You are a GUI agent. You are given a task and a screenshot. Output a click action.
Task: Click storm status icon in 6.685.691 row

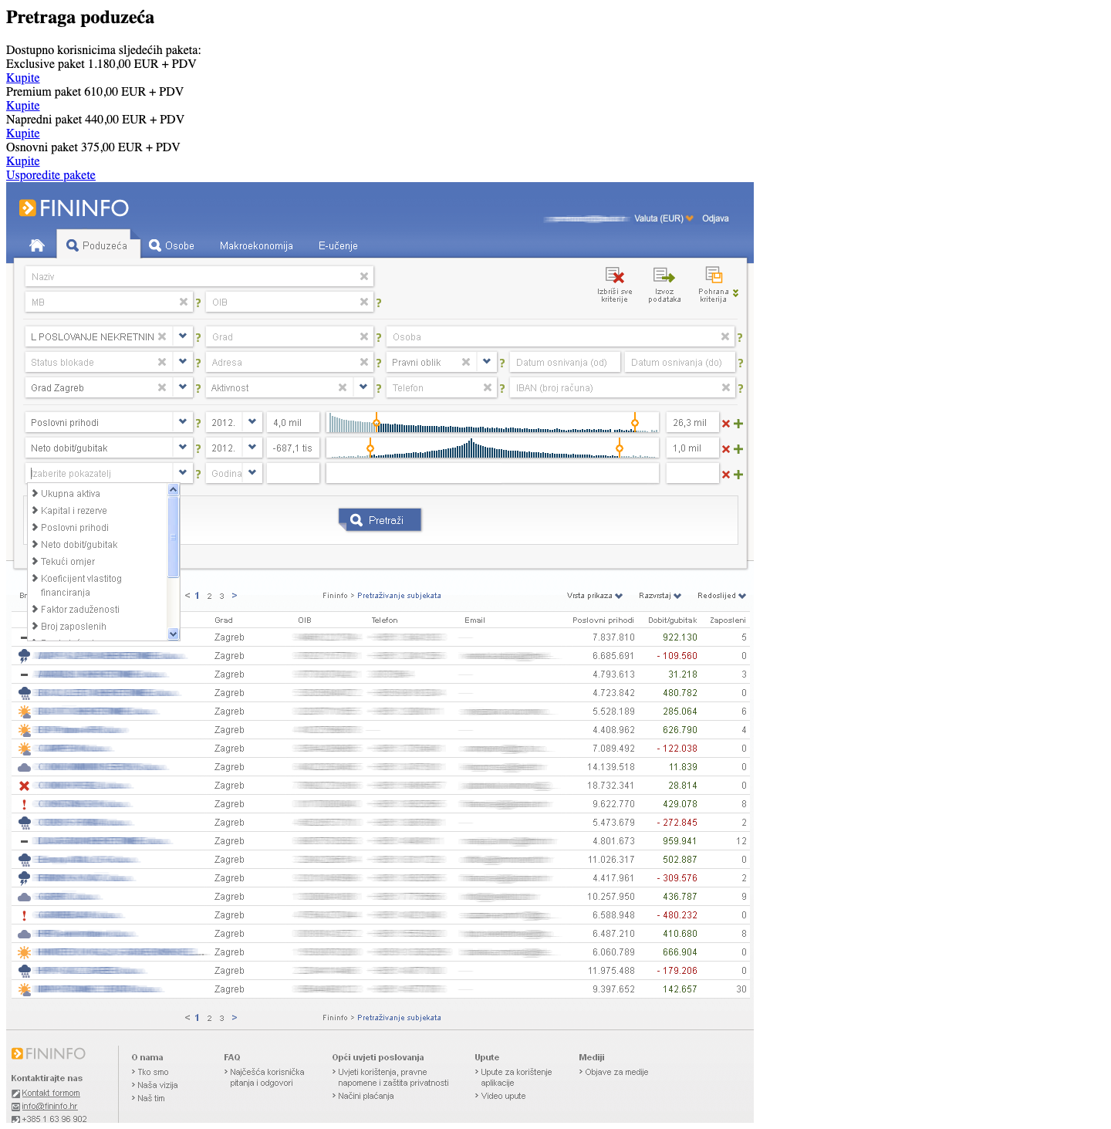pyautogui.click(x=24, y=656)
